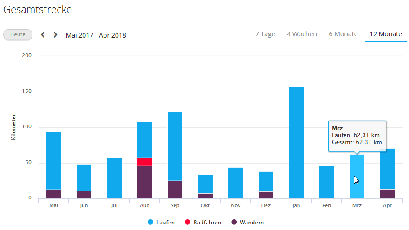409x230 pixels.
Task: Click the blue running segment in Mai
Action: pyautogui.click(x=53, y=160)
